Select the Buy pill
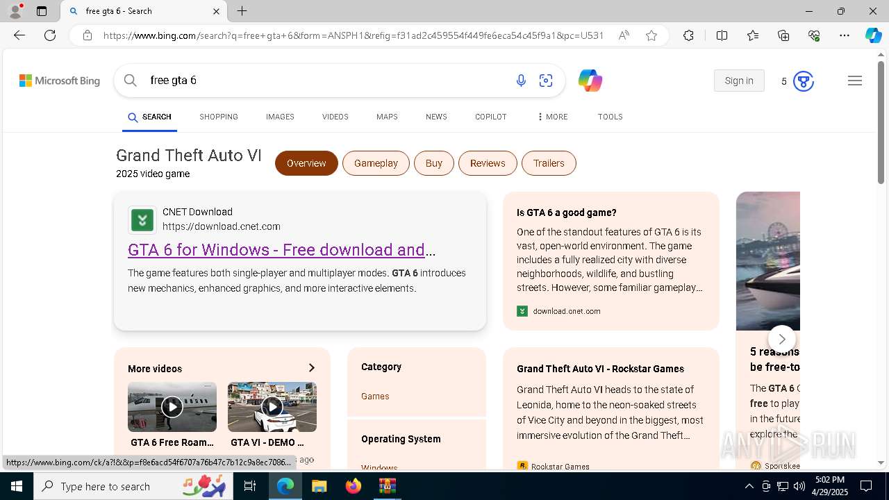889x500 pixels. click(434, 163)
